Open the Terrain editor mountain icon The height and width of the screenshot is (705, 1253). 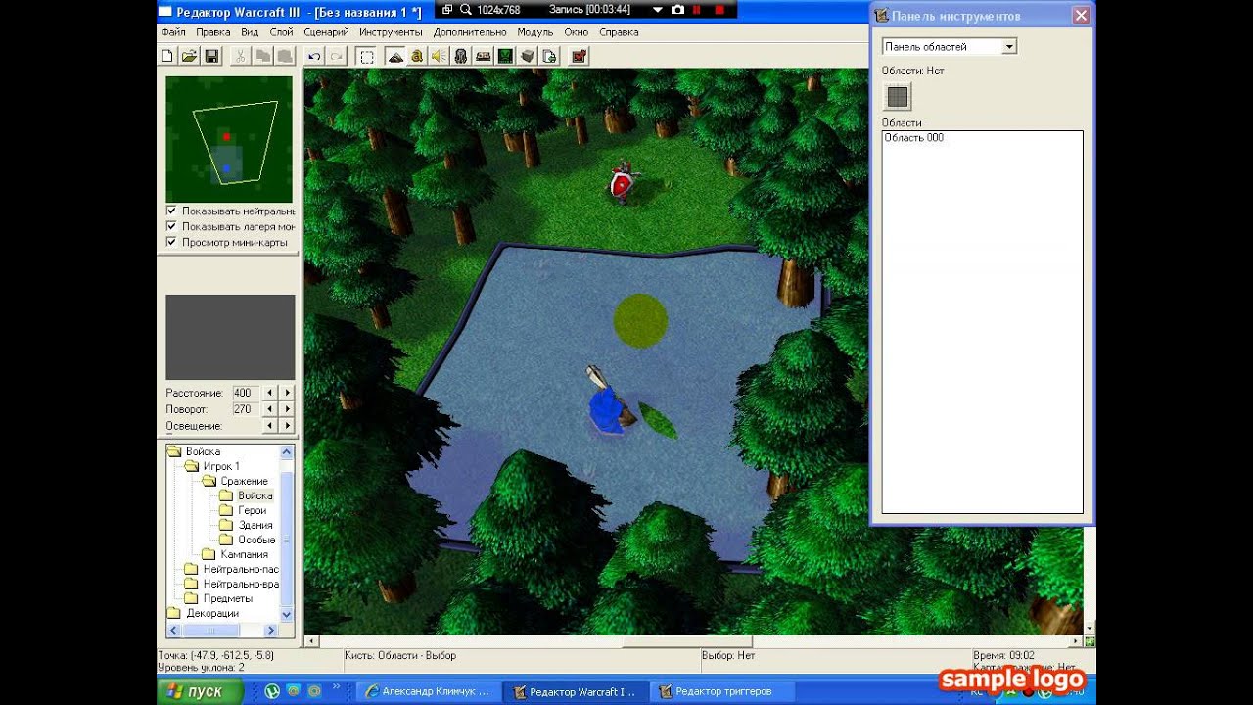(395, 56)
